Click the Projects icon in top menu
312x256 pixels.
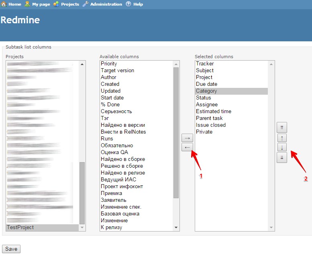click(x=56, y=4)
